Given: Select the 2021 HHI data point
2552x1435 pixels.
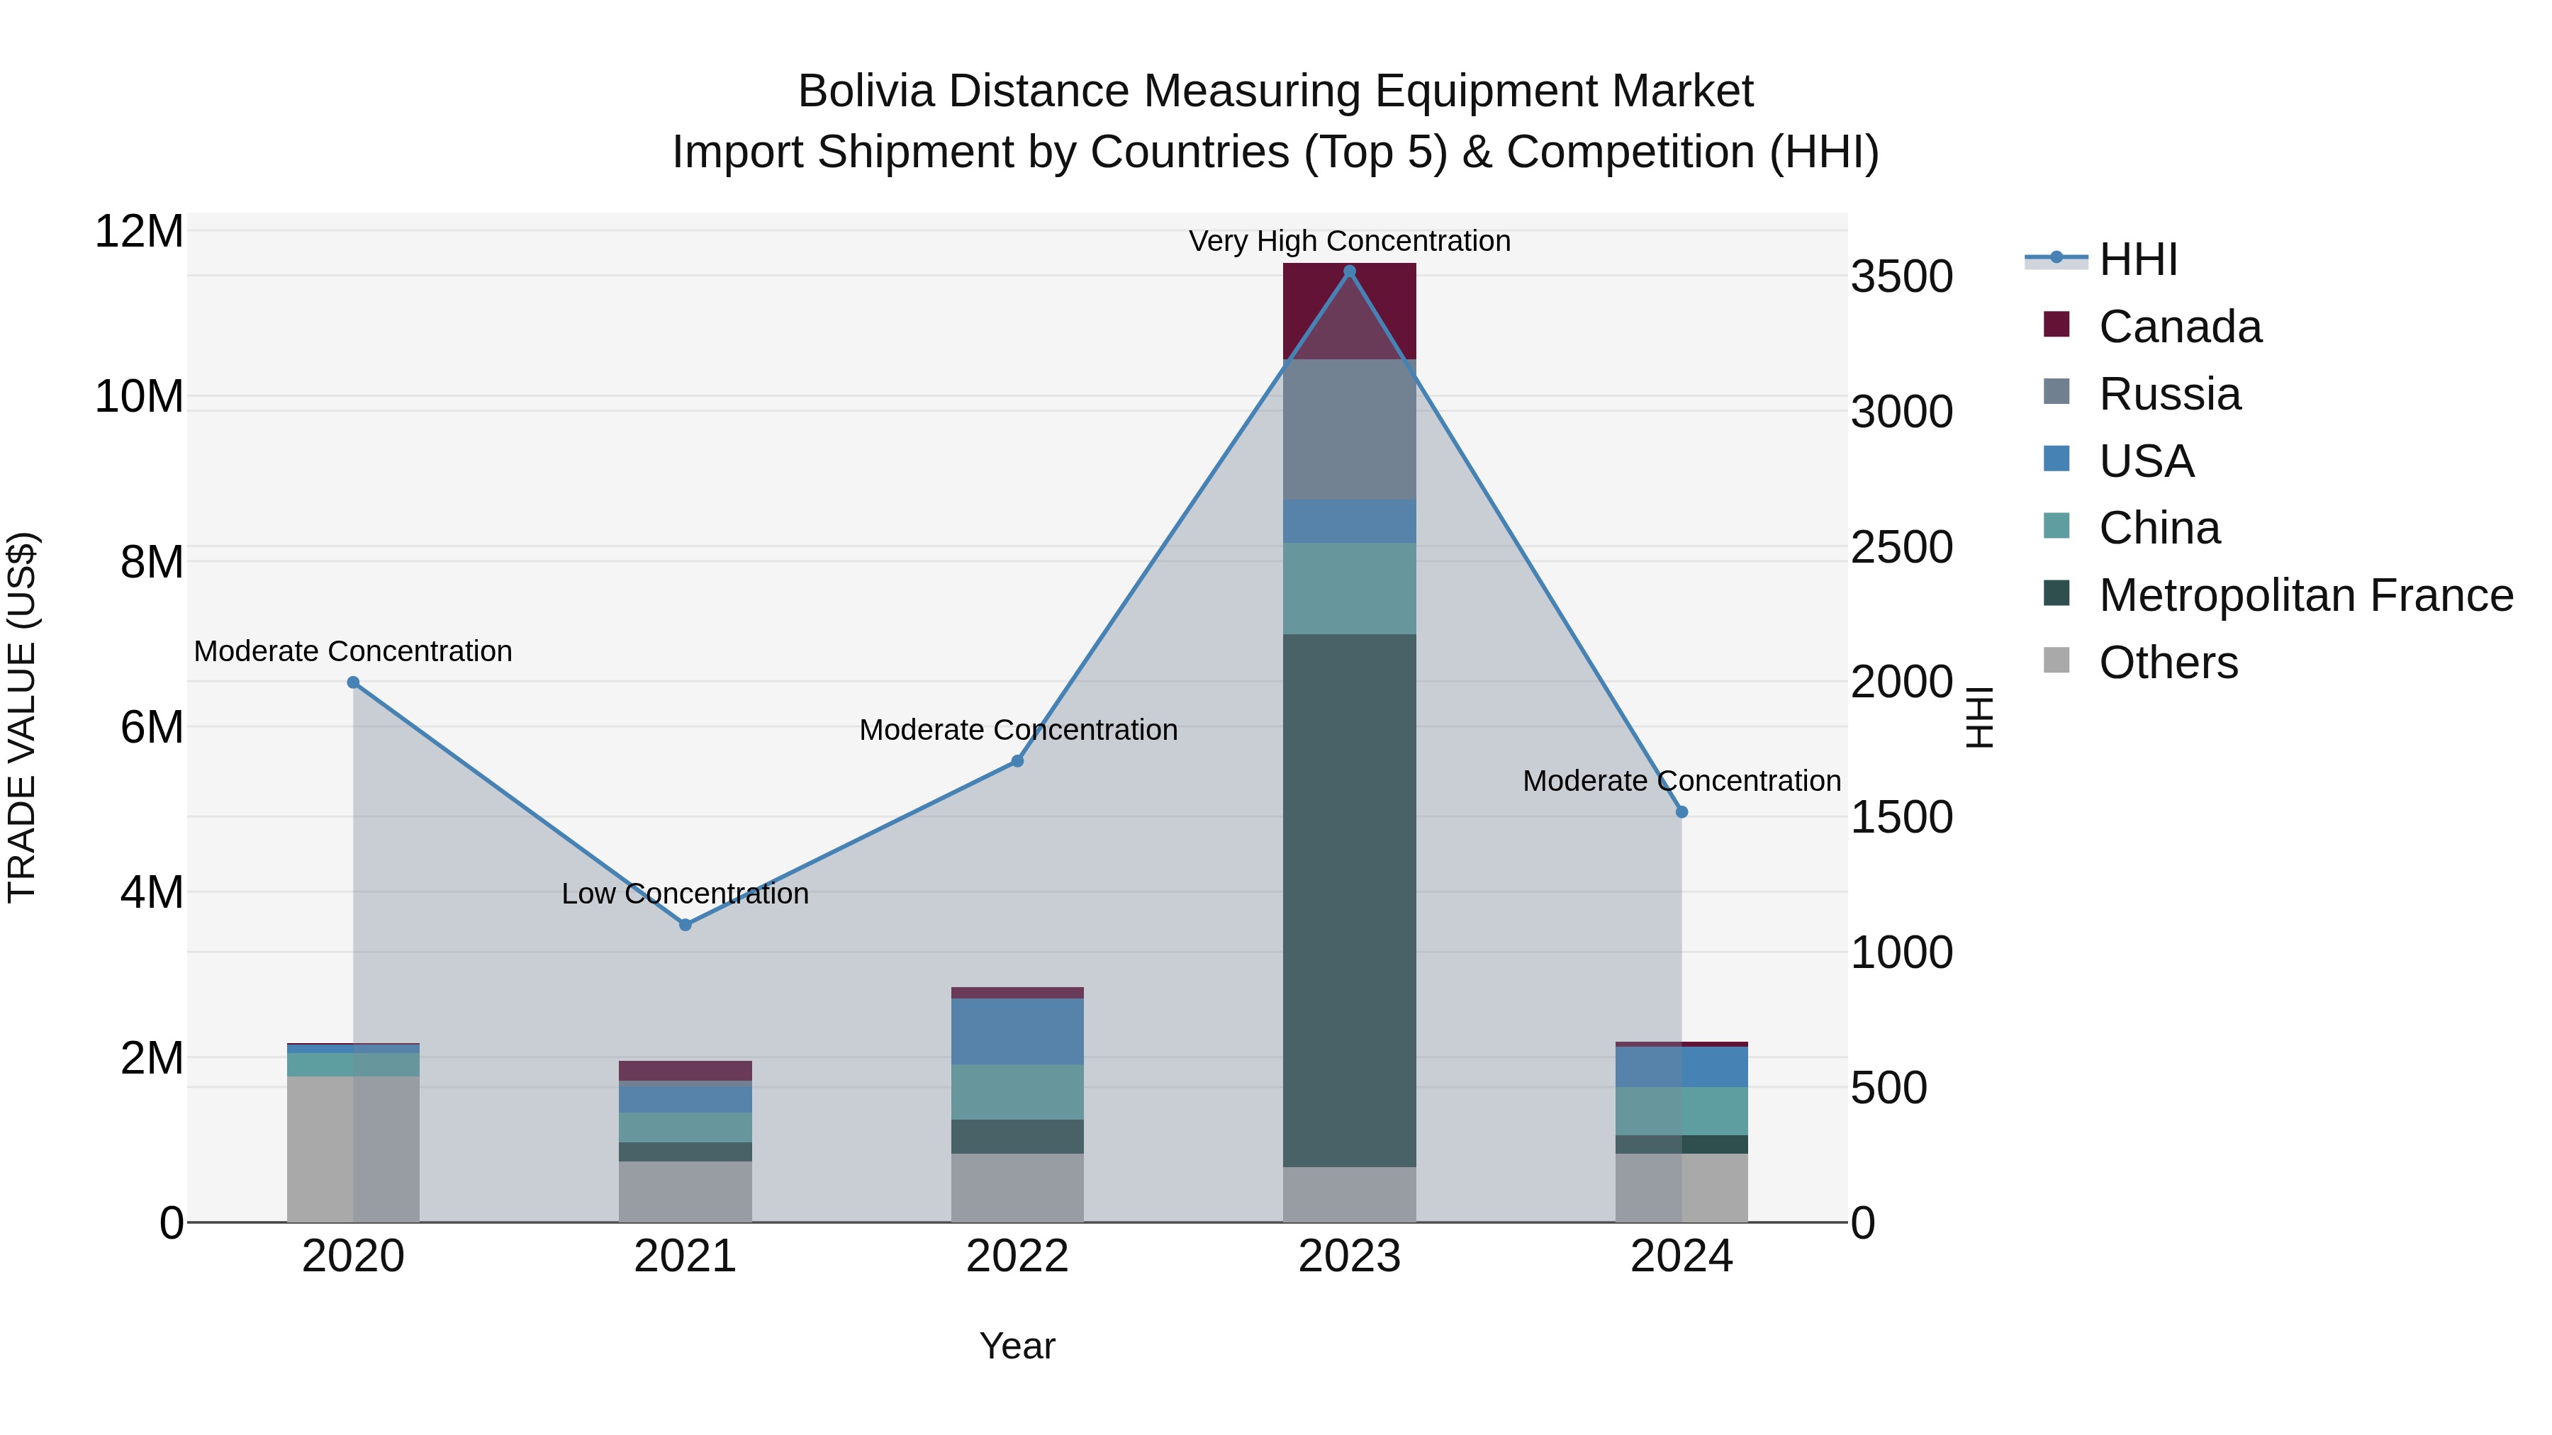Looking at the screenshot, I should click(x=685, y=925).
